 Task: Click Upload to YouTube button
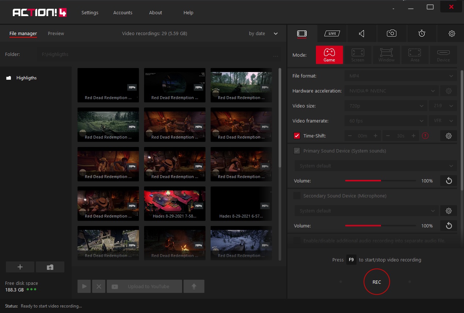click(x=144, y=286)
